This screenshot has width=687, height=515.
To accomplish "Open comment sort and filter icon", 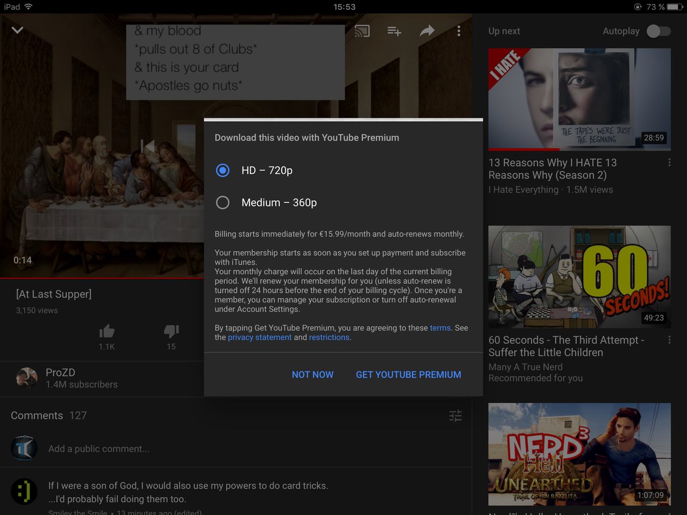I will tap(456, 416).
